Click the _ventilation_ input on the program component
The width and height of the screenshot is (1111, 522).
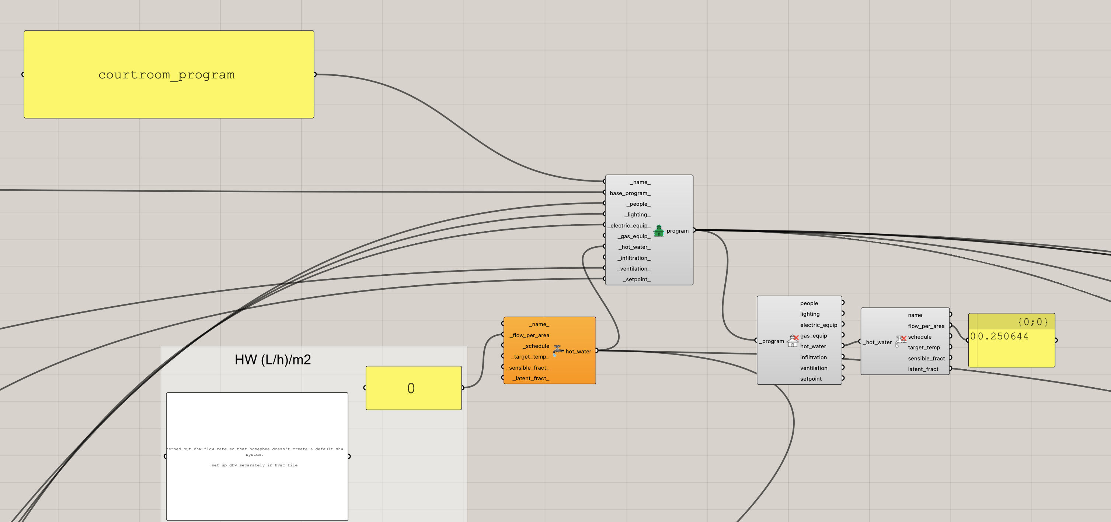coord(634,268)
